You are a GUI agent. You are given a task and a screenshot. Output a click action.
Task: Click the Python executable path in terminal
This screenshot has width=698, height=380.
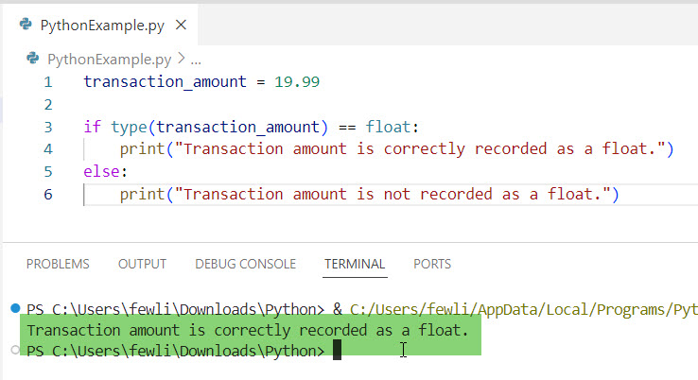tap(524, 309)
